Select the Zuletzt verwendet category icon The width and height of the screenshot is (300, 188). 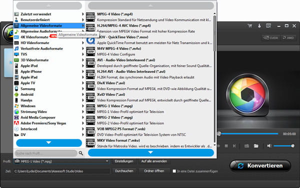pyautogui.click(x=16, y=14)
